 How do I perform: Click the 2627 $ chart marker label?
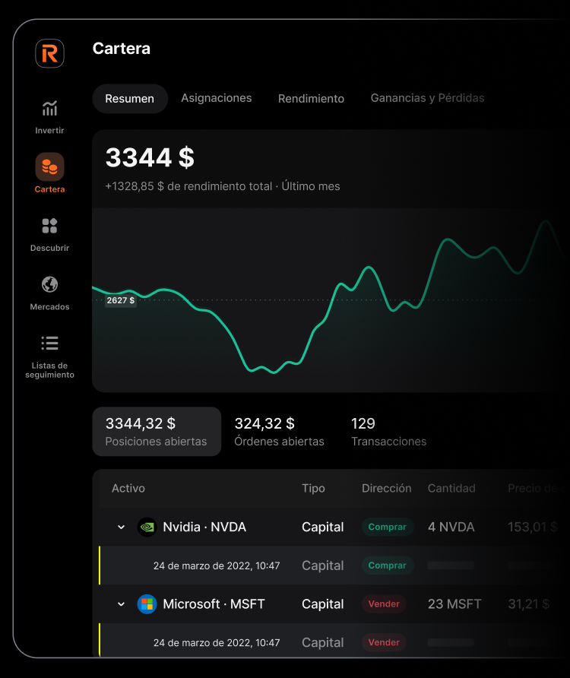(120, 301)
